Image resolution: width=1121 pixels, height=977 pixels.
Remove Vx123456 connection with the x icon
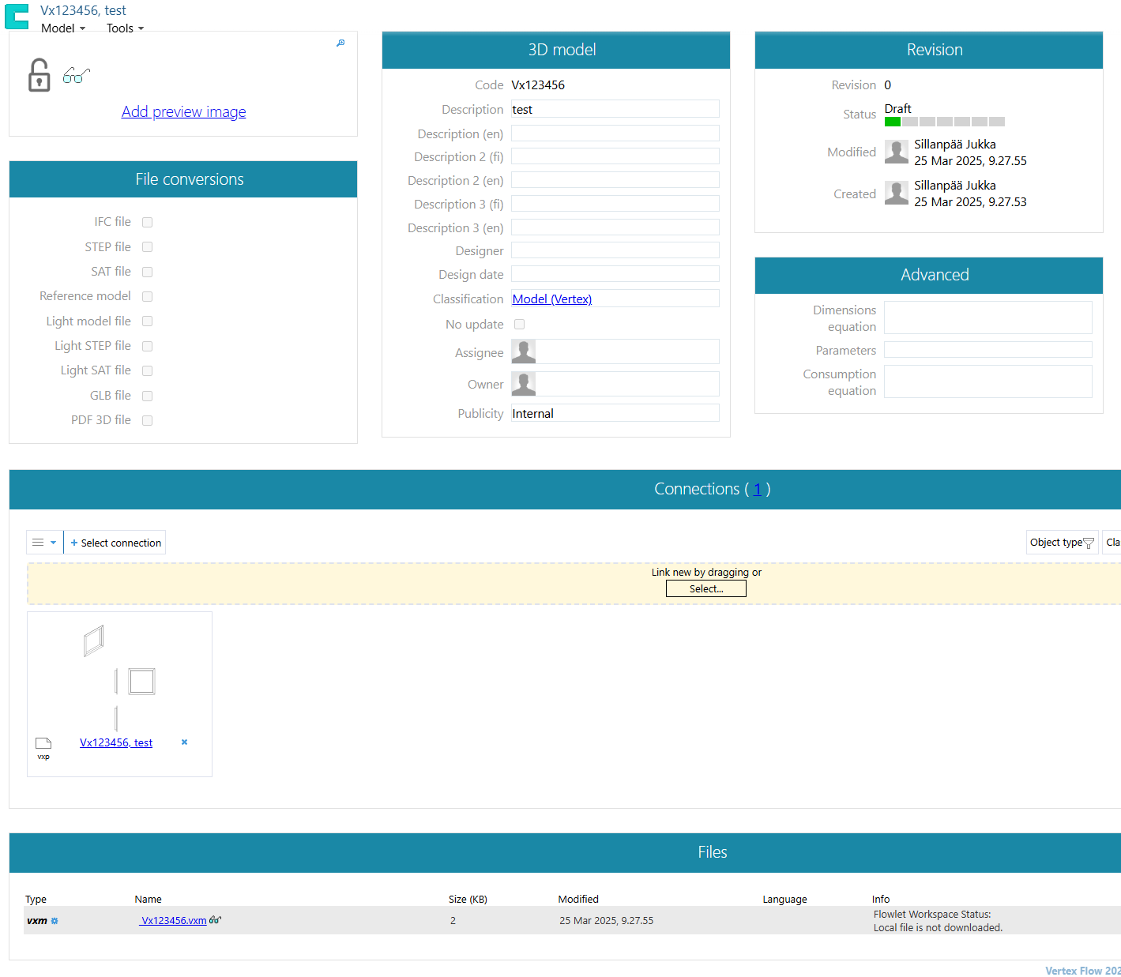pos(184,742)
